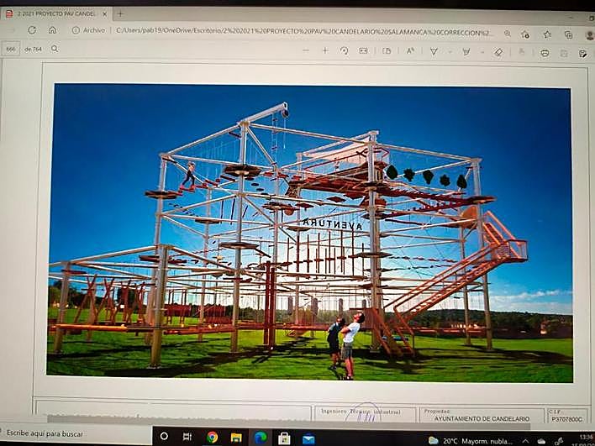Screen dimensions: 595x446
Task: Open Microsoft Store from the taskbar
Action: (284, 438)
